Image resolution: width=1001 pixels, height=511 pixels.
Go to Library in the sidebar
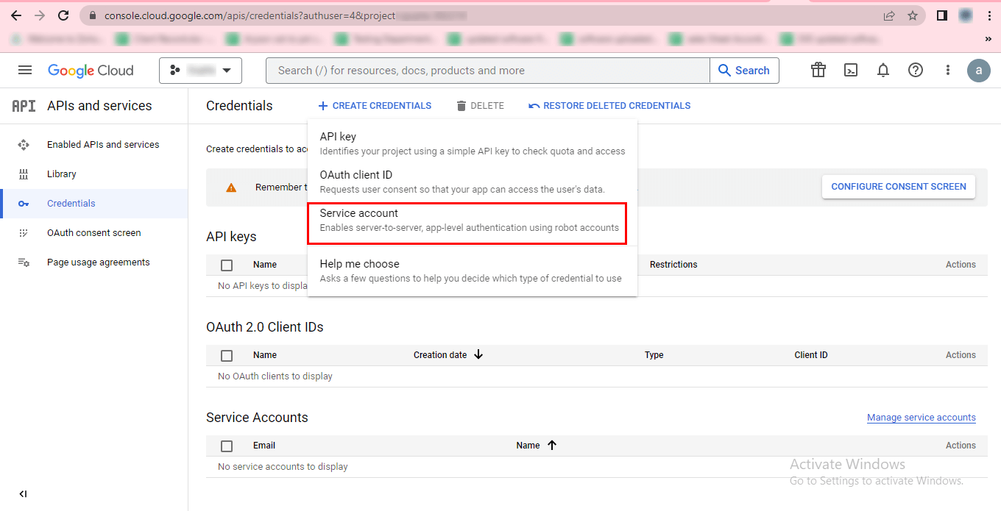[62, 174]
